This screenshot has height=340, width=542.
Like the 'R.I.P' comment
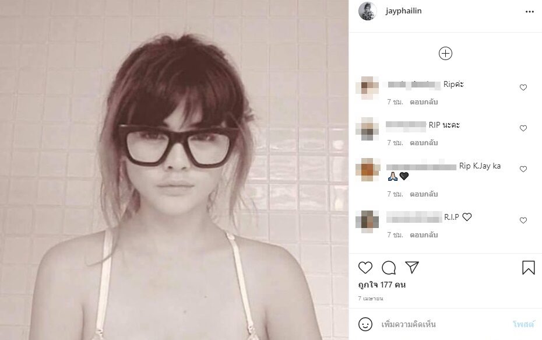523,220
